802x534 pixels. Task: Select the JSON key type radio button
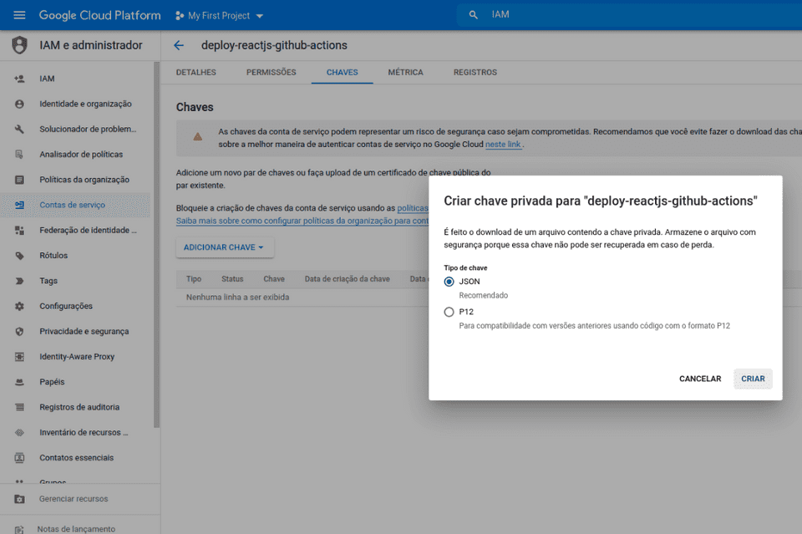click(x=449, y=282)
